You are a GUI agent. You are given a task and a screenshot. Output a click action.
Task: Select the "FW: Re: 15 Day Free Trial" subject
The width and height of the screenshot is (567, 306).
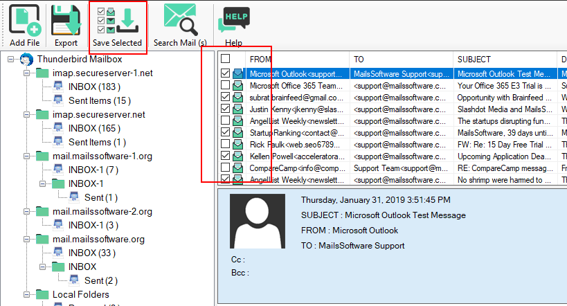(505, 145)
